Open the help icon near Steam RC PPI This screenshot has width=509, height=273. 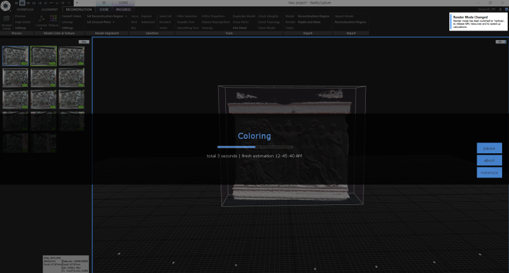(506, 10)
